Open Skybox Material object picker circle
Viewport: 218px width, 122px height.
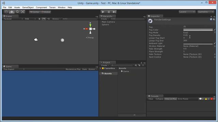click(215, 46)
